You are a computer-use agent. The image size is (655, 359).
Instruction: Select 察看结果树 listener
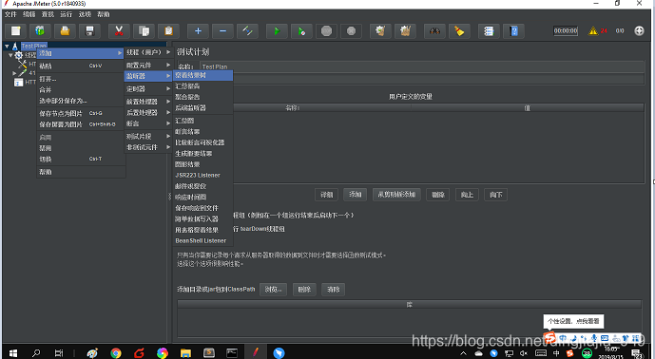[x=202, y=75]
